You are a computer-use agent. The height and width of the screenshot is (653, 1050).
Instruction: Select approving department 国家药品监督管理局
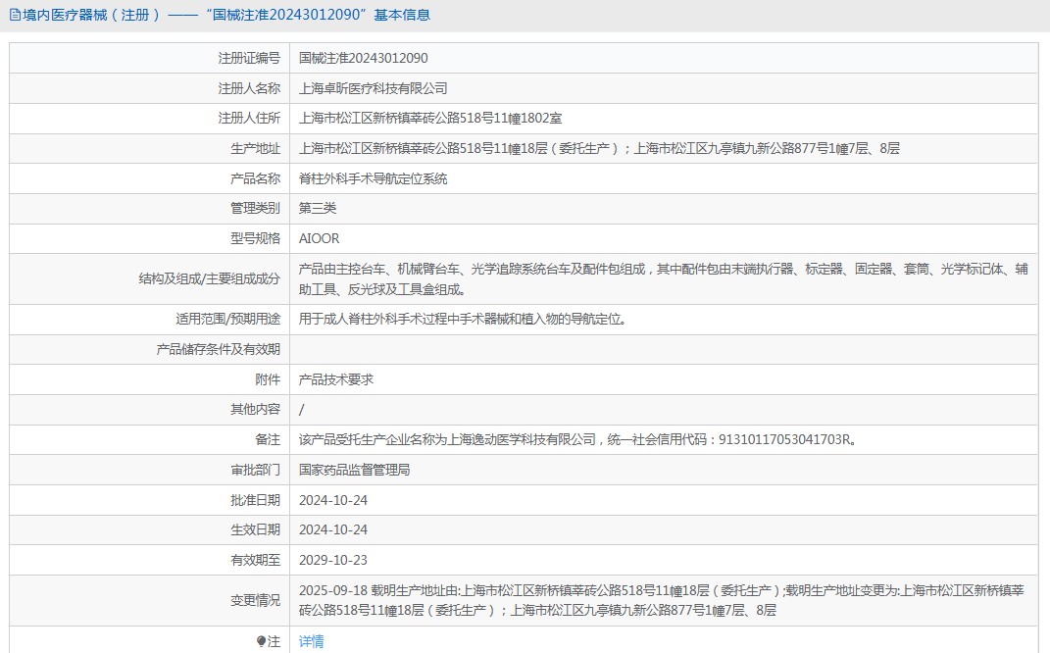354,470
